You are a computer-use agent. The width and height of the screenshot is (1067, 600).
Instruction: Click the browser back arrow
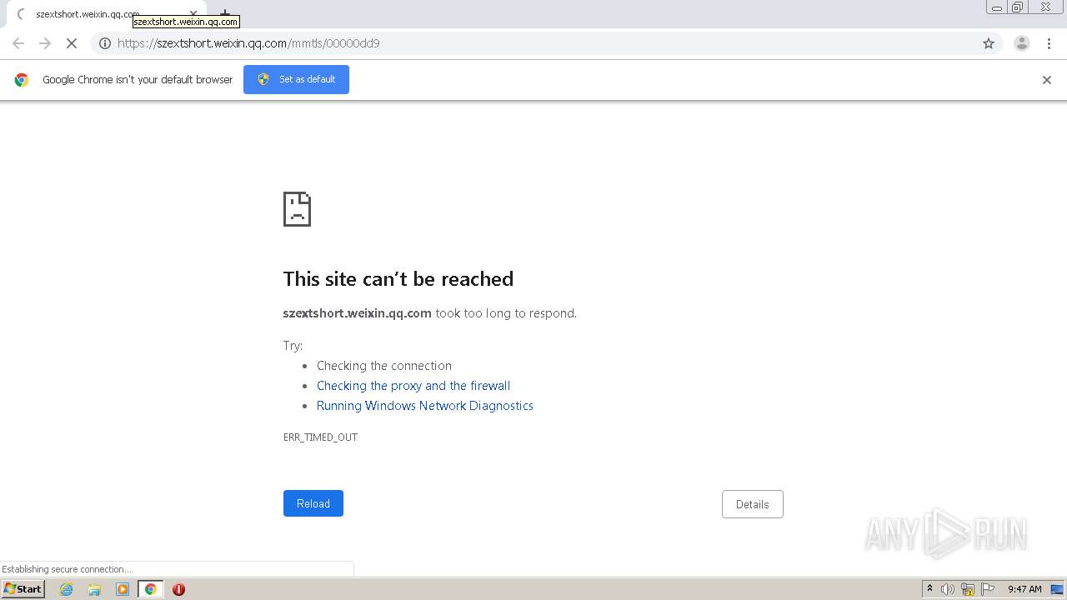[18, 43]
